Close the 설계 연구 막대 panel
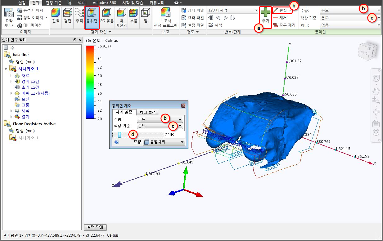This screenshot has height=241, width=383. coord(79,40)
